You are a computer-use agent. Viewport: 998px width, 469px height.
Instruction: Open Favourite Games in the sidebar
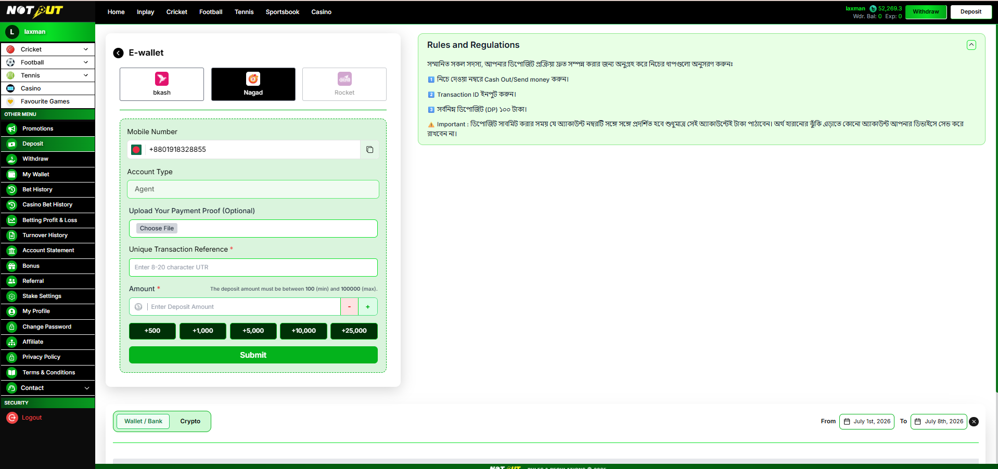point(48,102)
